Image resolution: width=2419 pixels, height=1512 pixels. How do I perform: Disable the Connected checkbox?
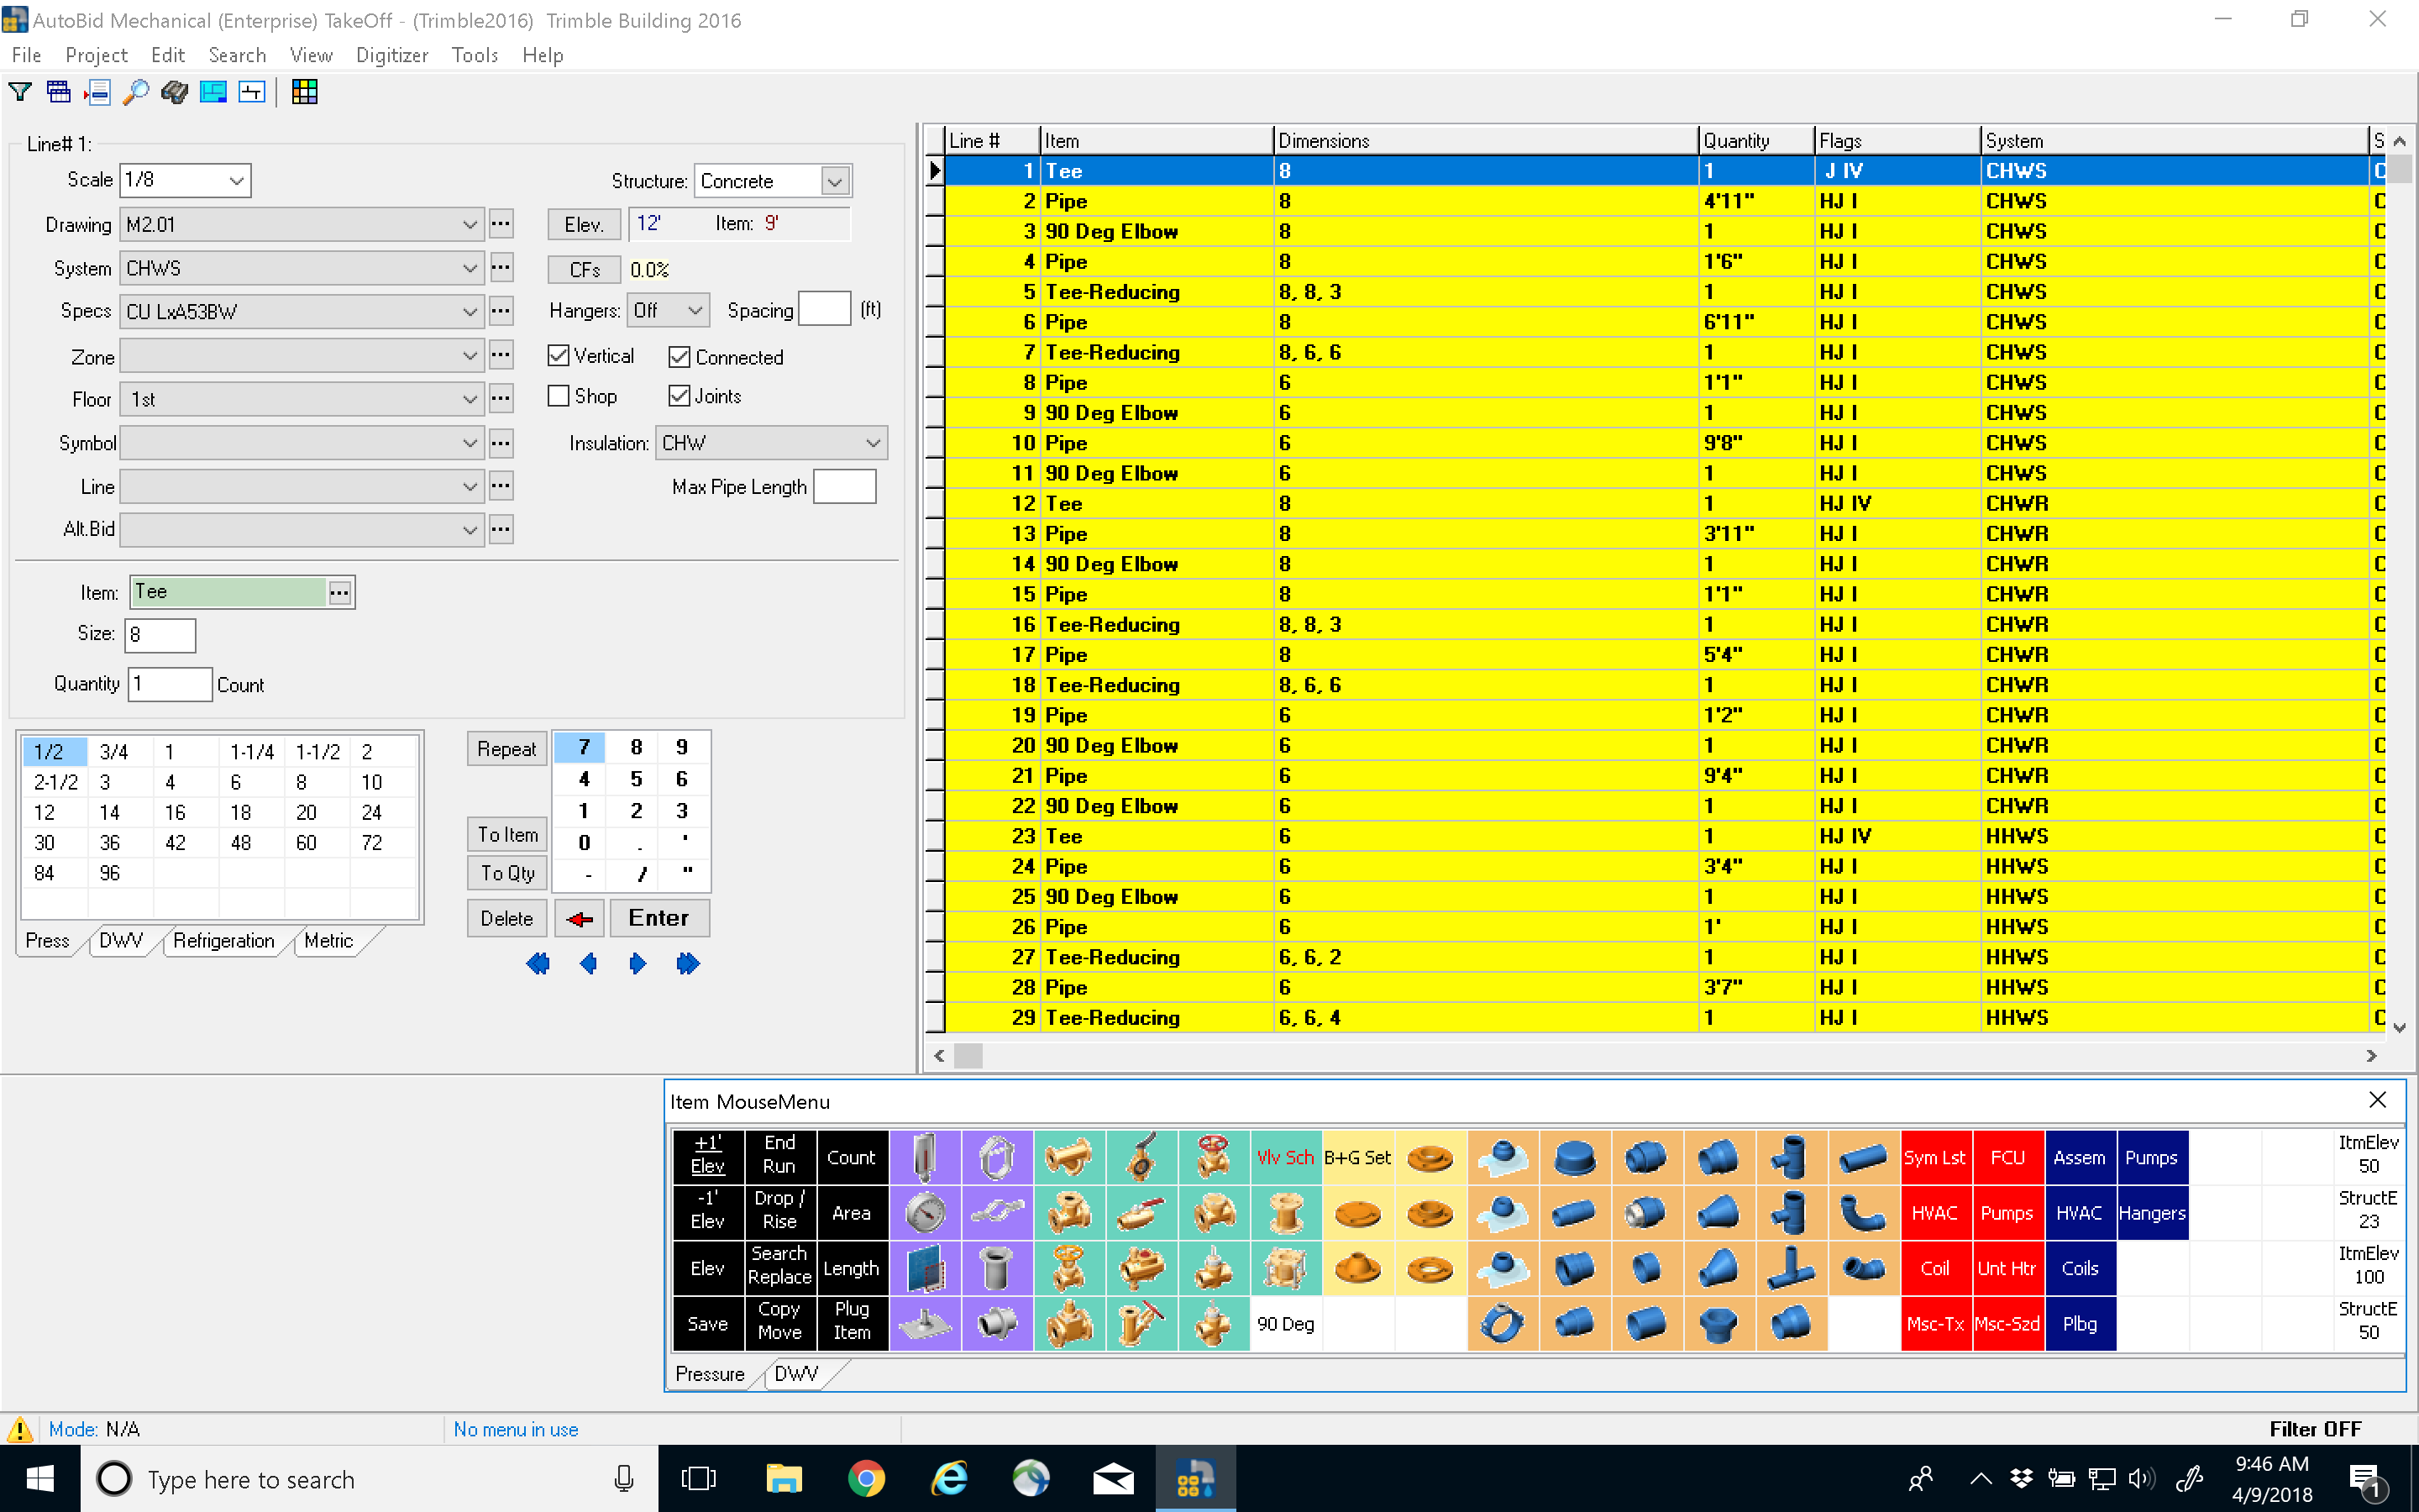(680, 356)
